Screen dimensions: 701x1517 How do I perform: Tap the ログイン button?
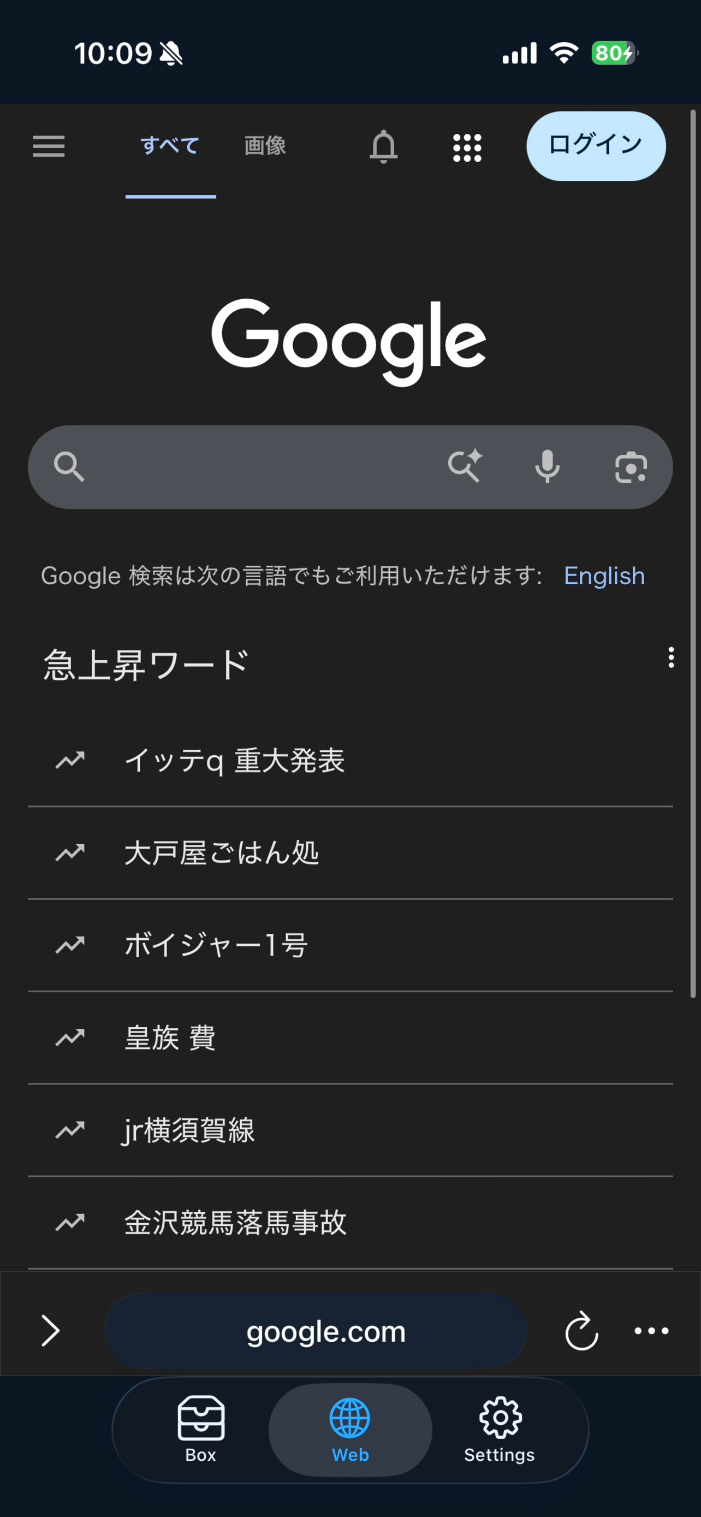(596, 146)
